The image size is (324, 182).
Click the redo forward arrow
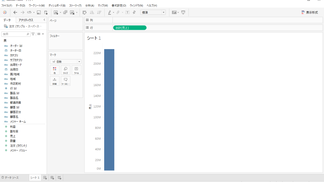[x=23, y=12]
